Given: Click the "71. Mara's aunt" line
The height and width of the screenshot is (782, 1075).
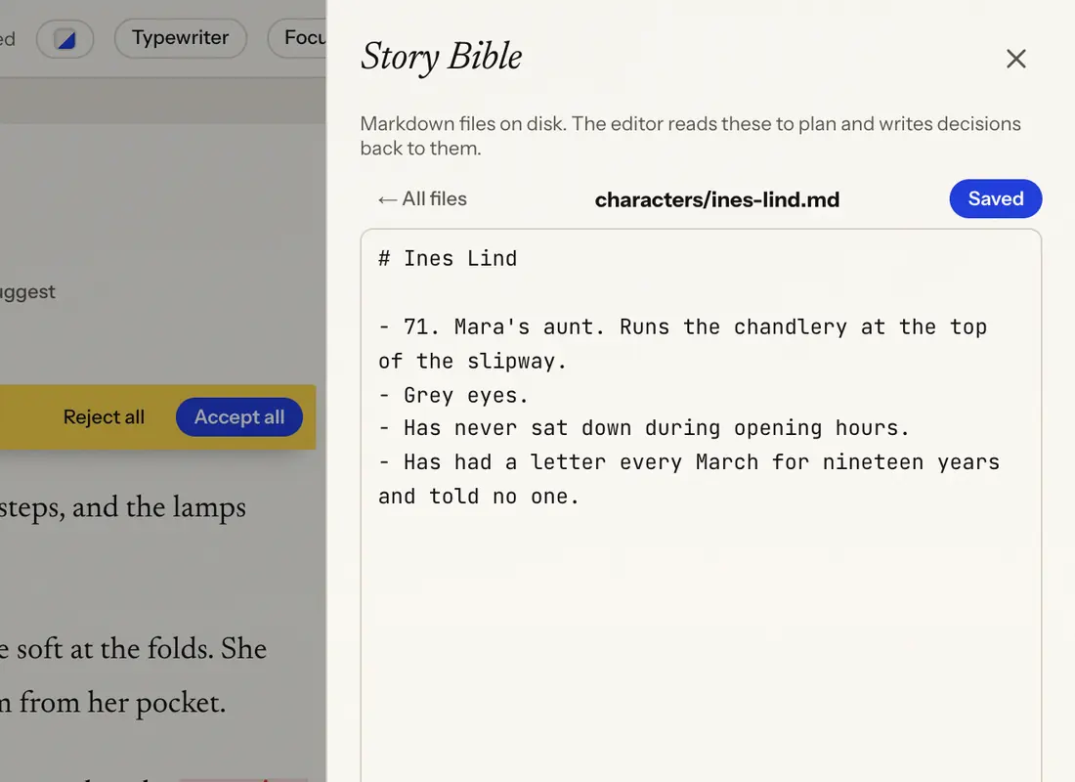Looking at the screenshot, I should click(x=683, y=344).
